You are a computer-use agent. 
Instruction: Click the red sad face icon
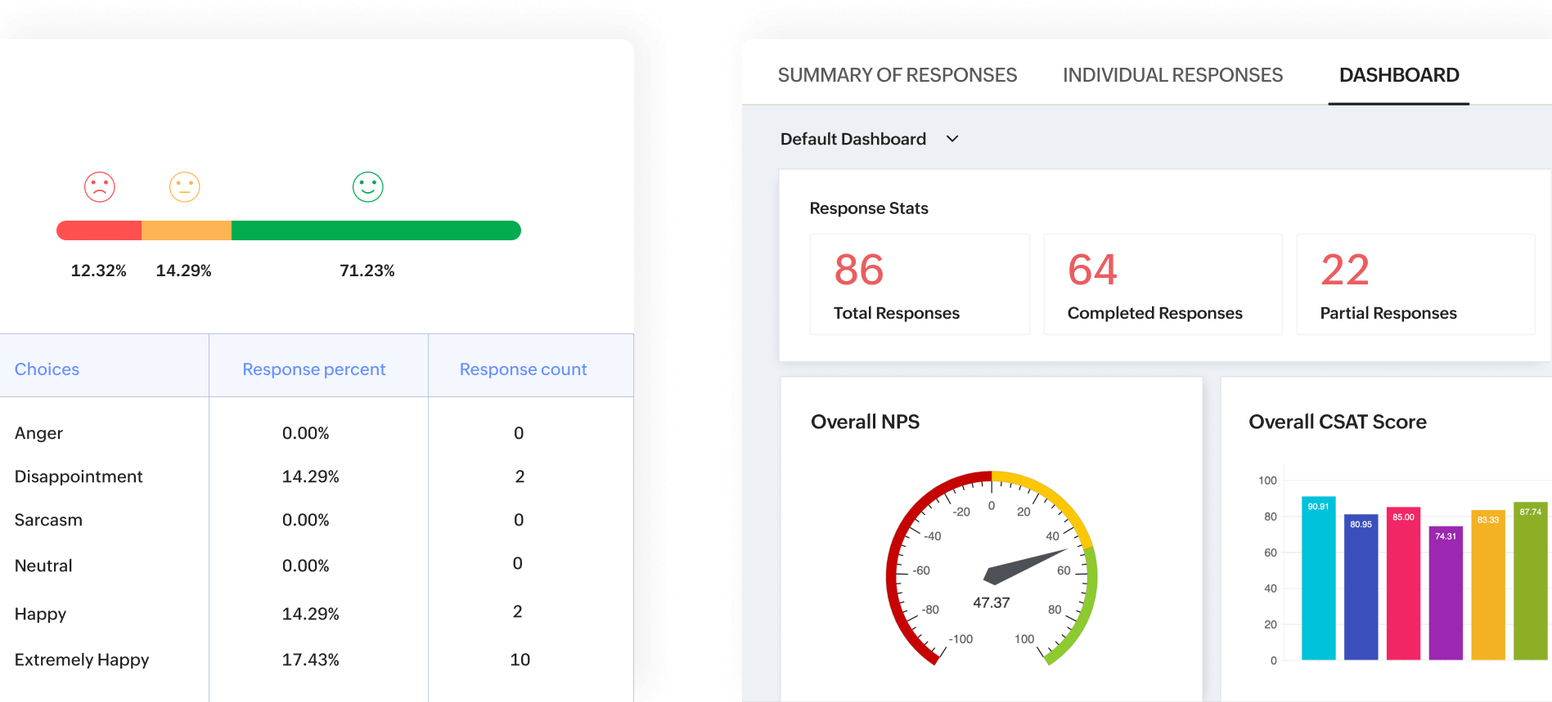pos(100,187)
